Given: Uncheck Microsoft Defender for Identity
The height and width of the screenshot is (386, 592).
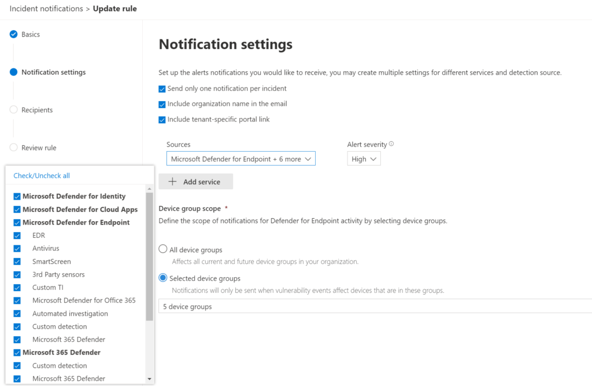Looking at the screenshot, I should (17, 197).
